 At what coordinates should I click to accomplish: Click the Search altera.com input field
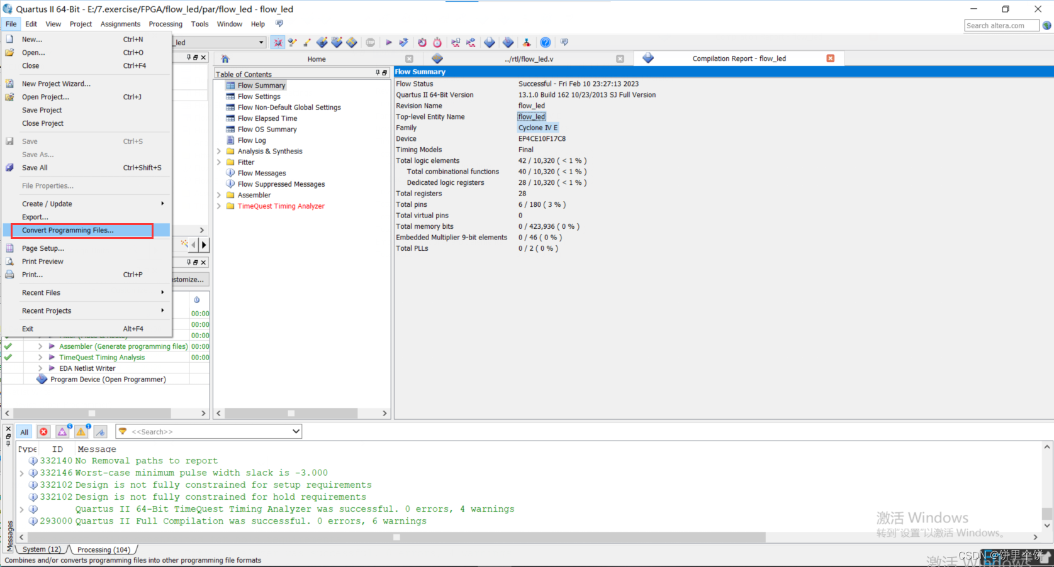[x=1001, y=25]
